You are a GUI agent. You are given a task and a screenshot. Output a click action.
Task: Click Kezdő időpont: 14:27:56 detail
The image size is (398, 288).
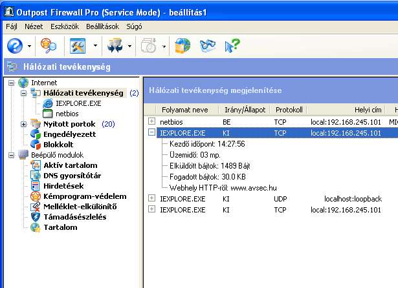coord(207,144)
